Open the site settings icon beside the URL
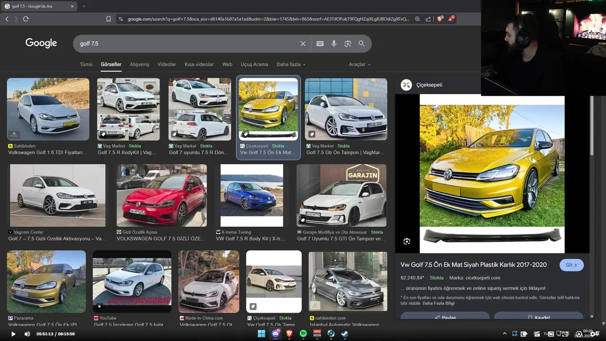Screen dimensions: 606x341 [x=121, y=19]
